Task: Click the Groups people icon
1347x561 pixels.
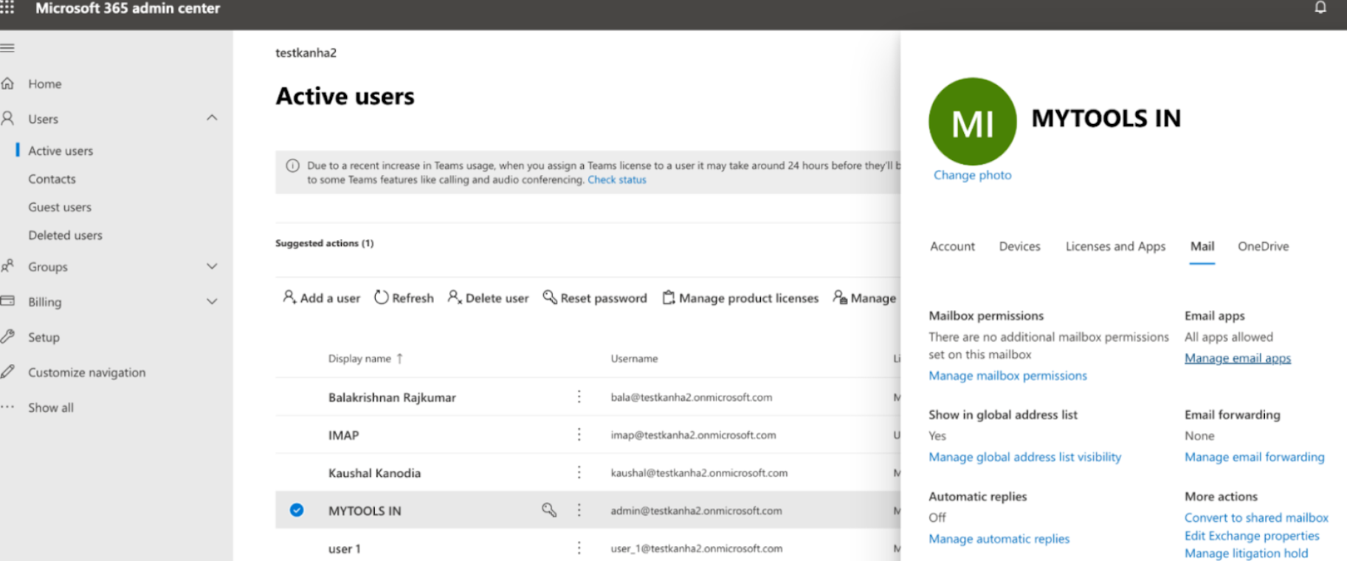Action: (7, 266)
